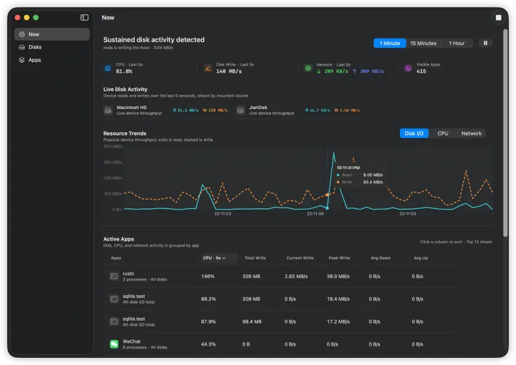Click the Visible Apps 415 count
Viewport: 516px width, 365px height.
pos(421,72)
